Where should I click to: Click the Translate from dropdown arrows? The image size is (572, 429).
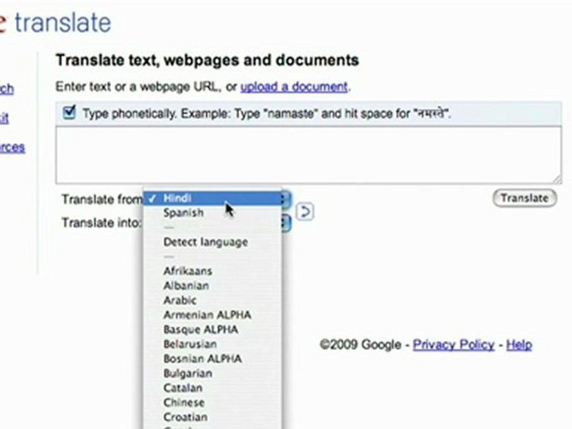tap(287, 199)
